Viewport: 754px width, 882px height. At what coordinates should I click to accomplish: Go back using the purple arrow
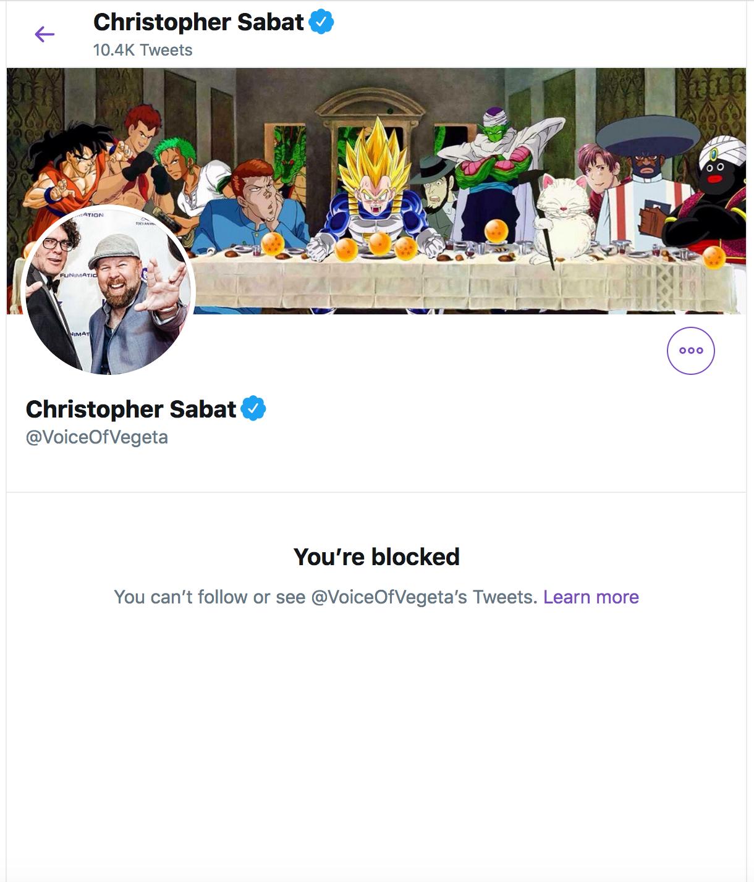(44, 34)
